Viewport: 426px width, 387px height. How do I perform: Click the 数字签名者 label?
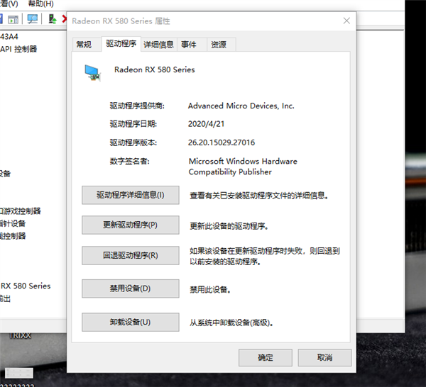click(x=129, y=162)
